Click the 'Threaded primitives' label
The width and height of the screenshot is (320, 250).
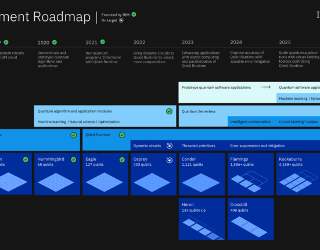click(x=199, y=146)
